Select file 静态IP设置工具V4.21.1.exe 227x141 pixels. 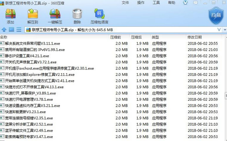coord(27,56)
